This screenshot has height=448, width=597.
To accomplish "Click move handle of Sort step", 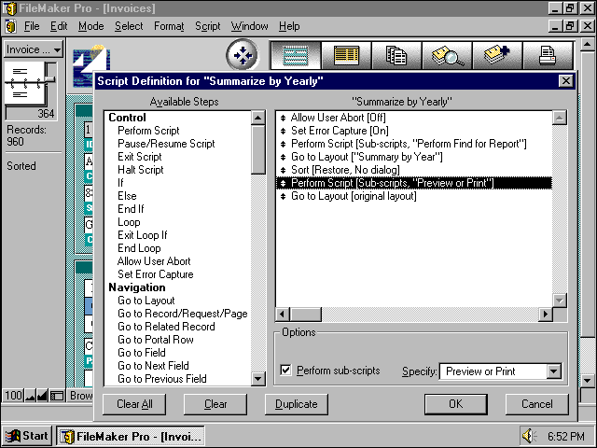I will pos(283,170).
